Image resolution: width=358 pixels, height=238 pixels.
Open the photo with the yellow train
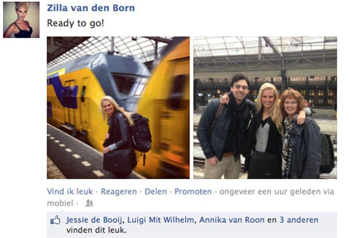[x=118, y=108]
